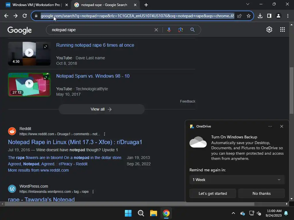
Task: Toggle the Chrome side panel
Action: point(269,16)
